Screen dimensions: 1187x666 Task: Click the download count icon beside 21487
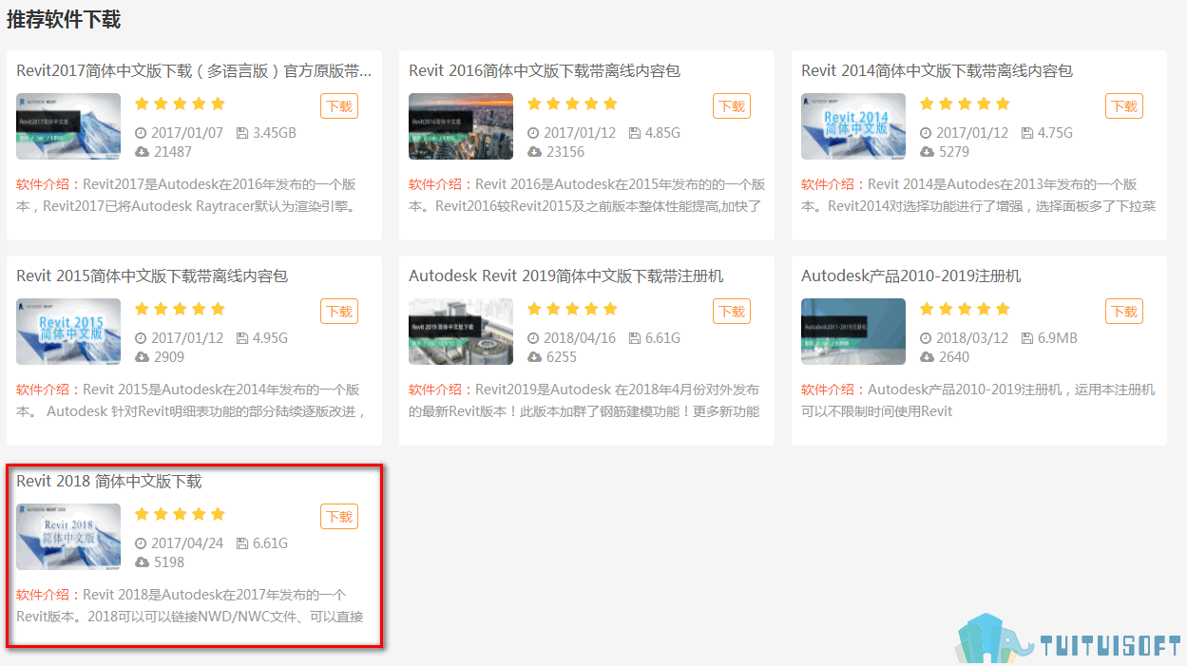point(143,152)
